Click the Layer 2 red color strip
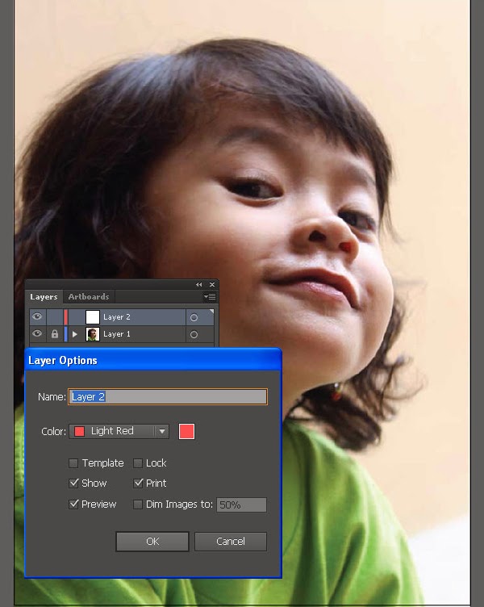 point(66,317)
